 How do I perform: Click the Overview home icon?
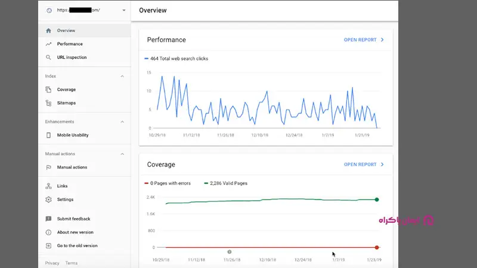click(x=49, y=30)
